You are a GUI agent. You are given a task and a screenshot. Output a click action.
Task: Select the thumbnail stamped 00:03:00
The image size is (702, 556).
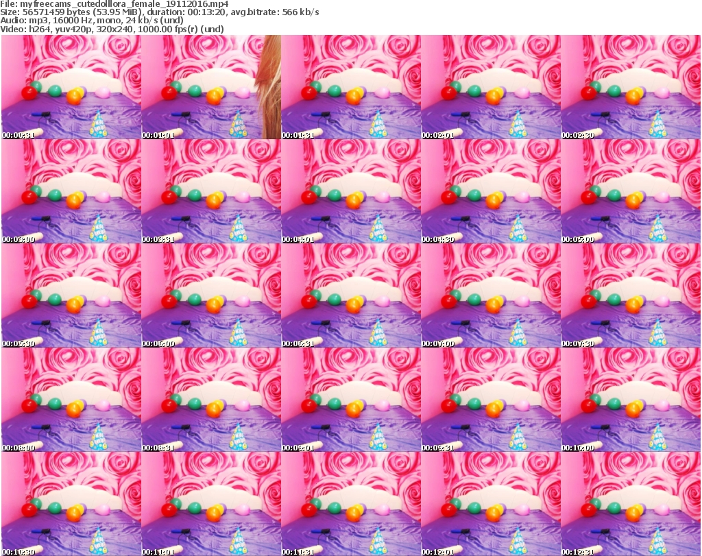point(71,191)
